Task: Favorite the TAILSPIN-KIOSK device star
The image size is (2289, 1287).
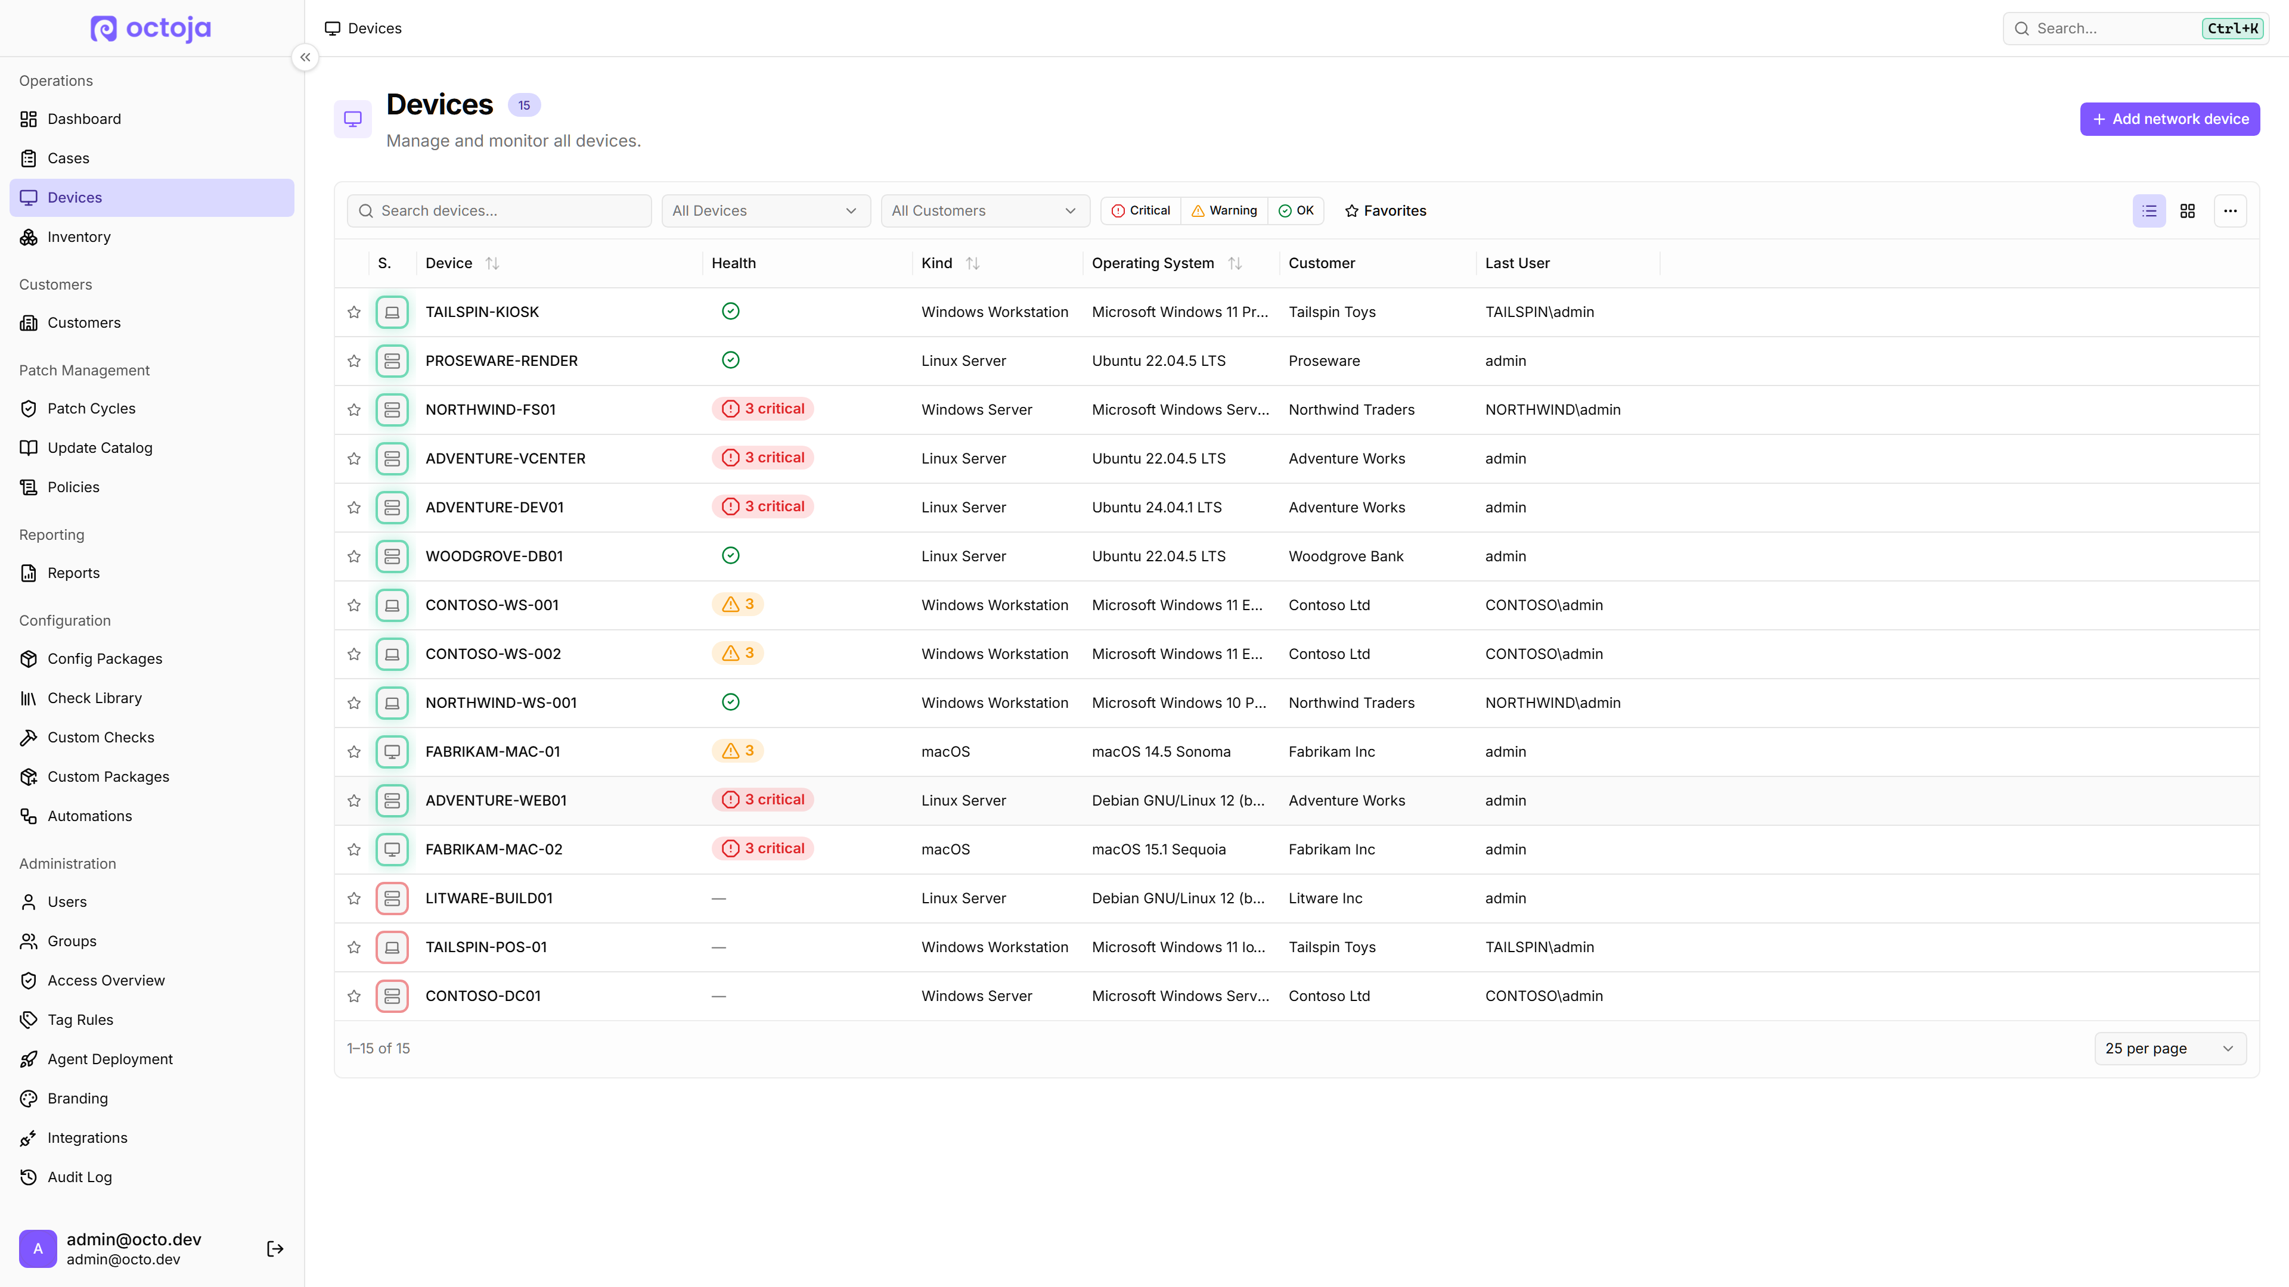Action: pyautogui.click(x=353, y=312)
